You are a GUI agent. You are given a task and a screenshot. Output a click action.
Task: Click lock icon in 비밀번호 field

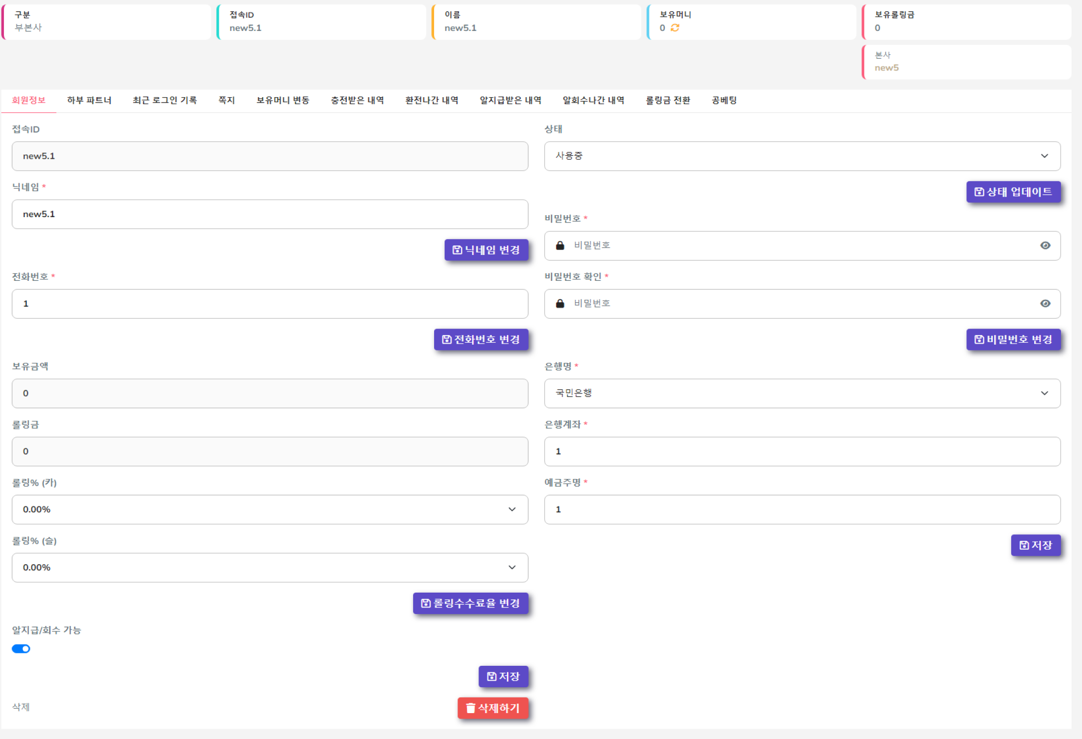560,246
